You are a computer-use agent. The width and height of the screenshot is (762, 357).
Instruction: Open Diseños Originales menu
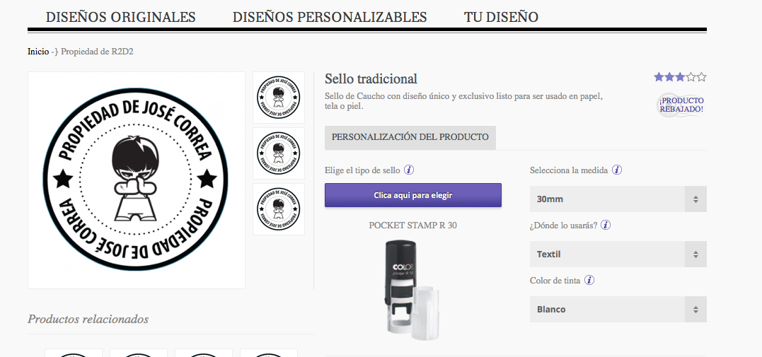point(120,17)
